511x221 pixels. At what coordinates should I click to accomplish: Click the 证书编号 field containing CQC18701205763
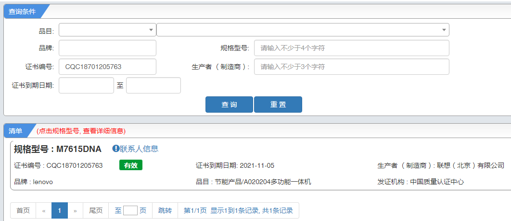[x=108, y=67]
